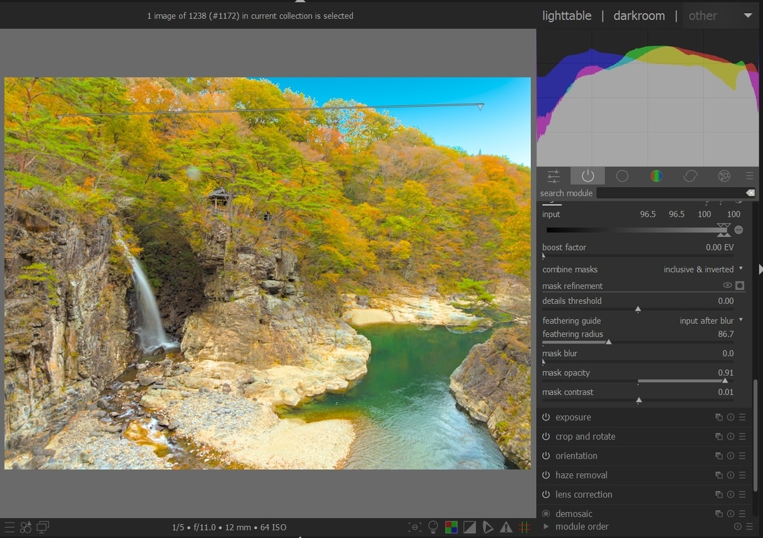Toggle haze removal module power
This screenshot has width=763, height=538.
coord(546,475)
